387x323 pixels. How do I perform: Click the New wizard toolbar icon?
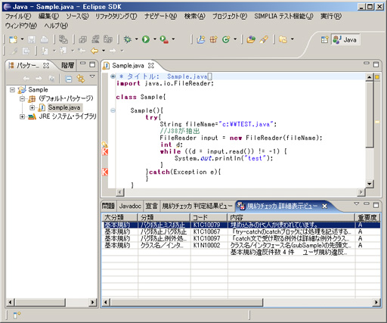coord(13,39)
